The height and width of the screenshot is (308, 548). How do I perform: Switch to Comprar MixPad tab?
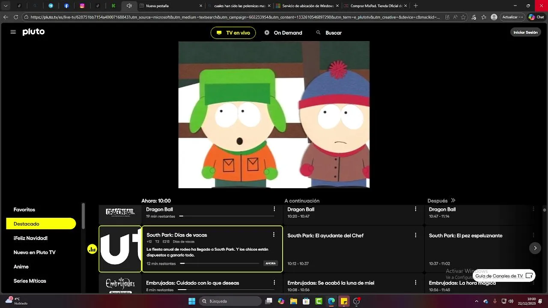point(375,6)
